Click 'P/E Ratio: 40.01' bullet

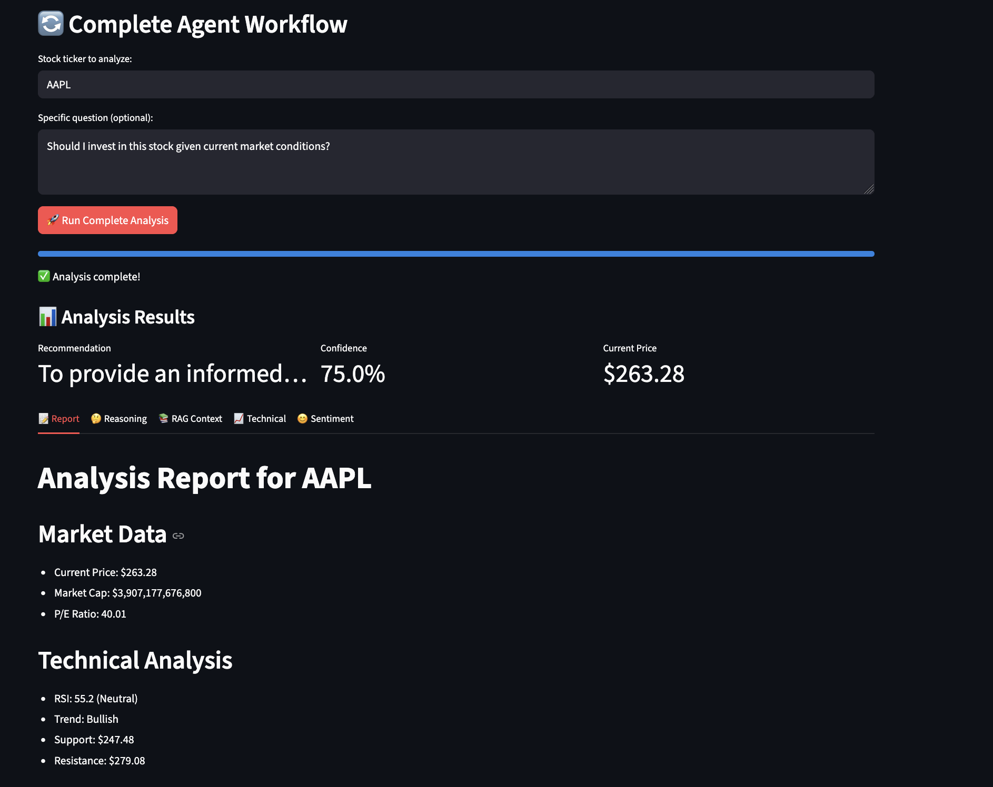90,614
